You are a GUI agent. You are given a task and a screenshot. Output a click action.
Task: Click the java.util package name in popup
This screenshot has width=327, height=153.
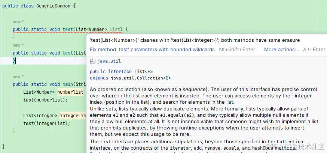[x=109, y=61]
